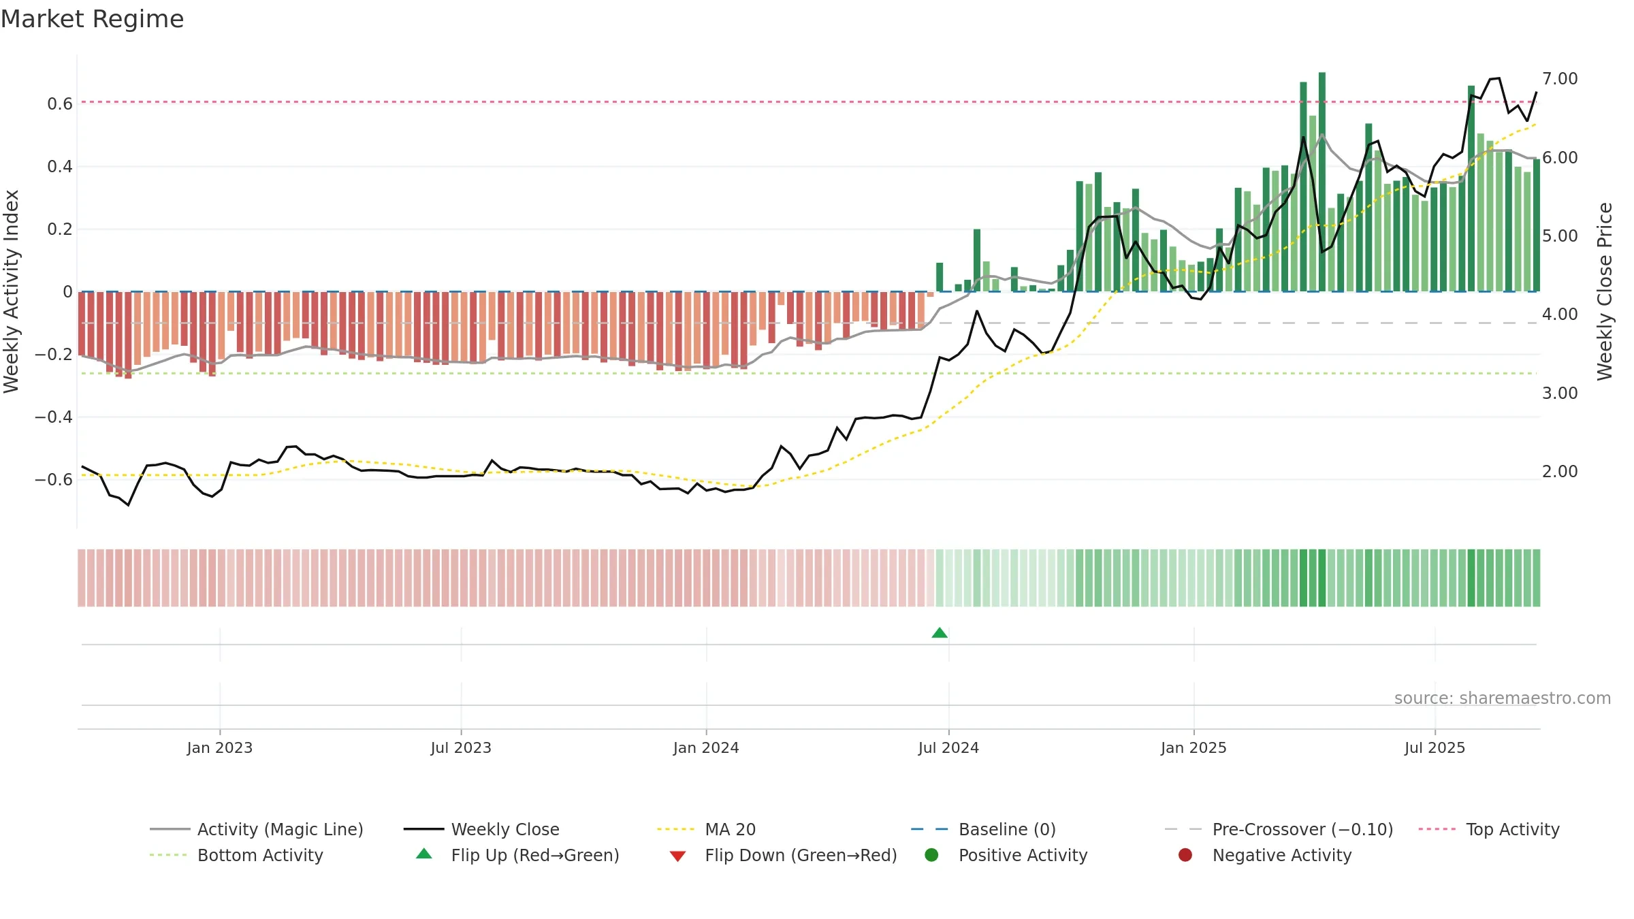This screenshot has width=1634, height=919.
Task: Toggle the Flip Up (Red→Green) legend entry
Action: (517, 855)
